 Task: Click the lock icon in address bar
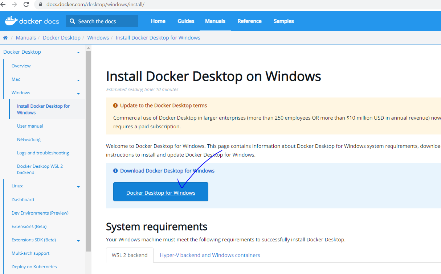pyautogui.click(x=40, y=5)
